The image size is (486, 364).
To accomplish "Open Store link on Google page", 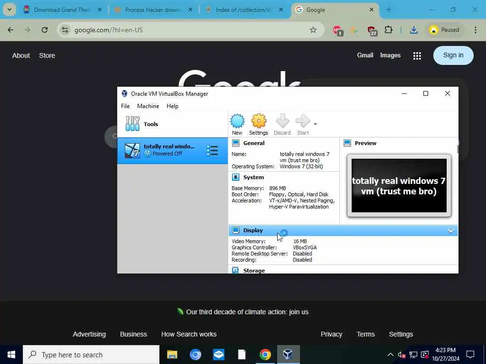I will tap(47, 56).
